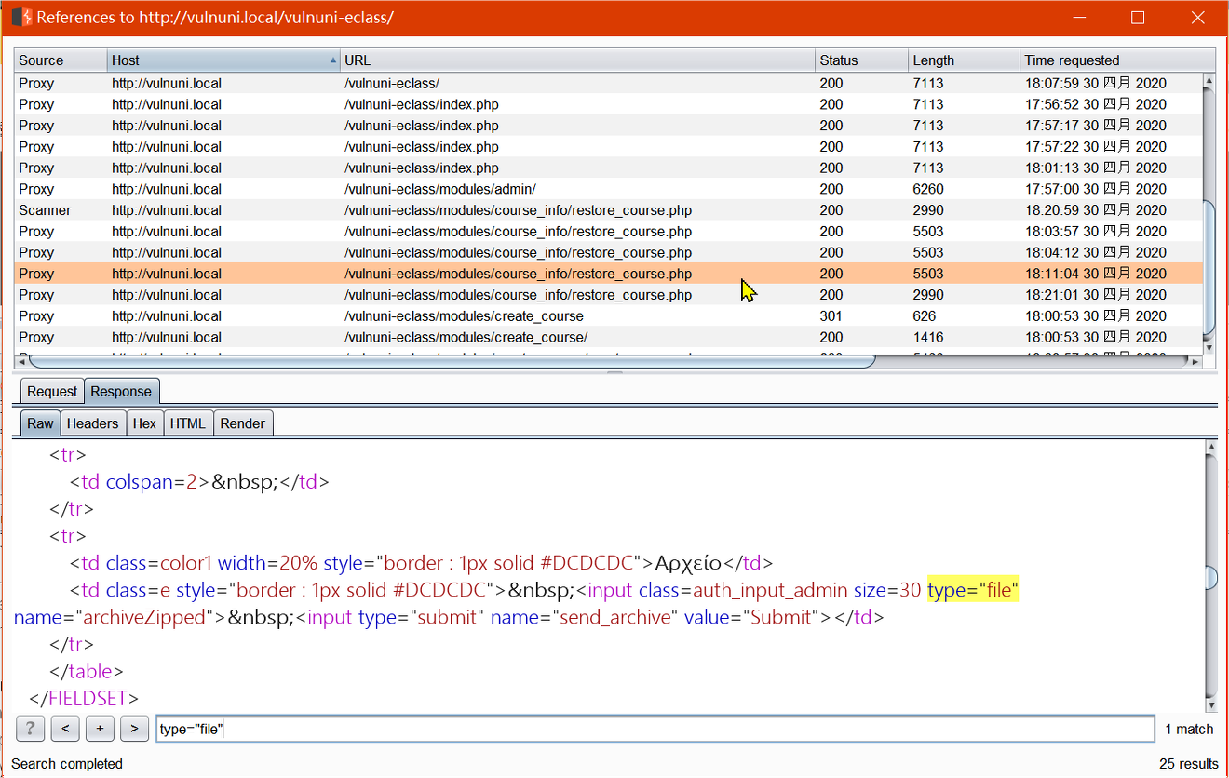Screen dimensions: 1229x778
Task: Click the Burp window title icon
Action: coord(21,17)
